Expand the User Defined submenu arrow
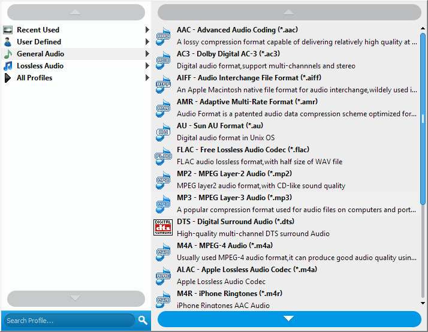 (x=147, y=42)
